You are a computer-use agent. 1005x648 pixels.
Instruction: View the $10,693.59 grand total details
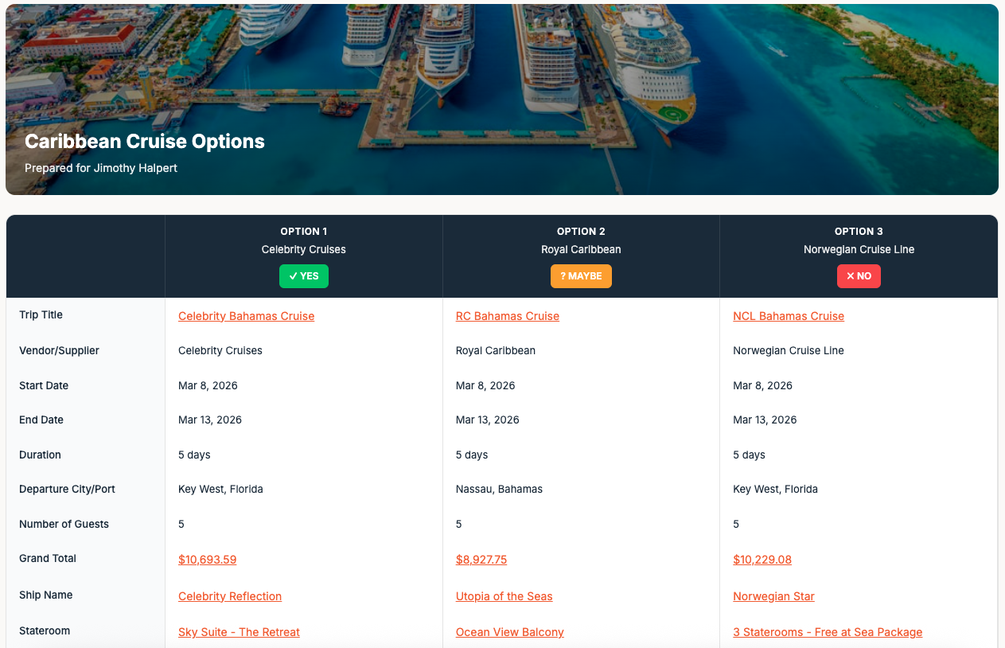tap(207, 560)
